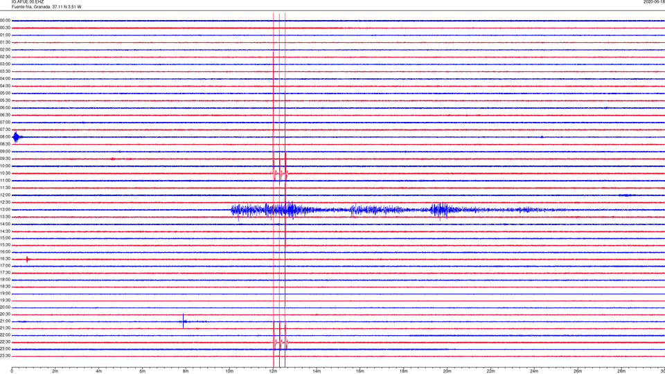Click the 12m tick label on time axis
This screenshot has height=374, width=665.
coord(273,371)
